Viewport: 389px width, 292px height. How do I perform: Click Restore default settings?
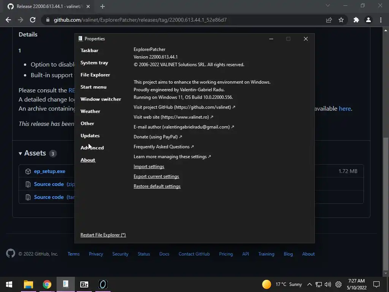(x=157, y=186)
